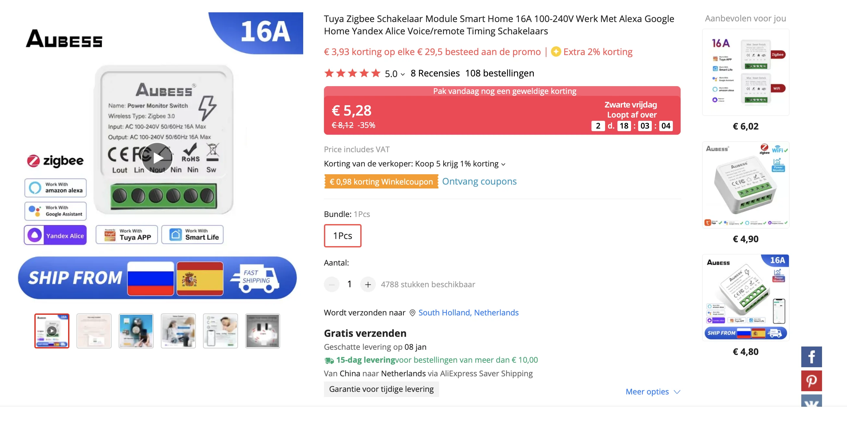Expand the seller discount details
The width and height of the screenshot is (847, 432).
tap(414, 164)
